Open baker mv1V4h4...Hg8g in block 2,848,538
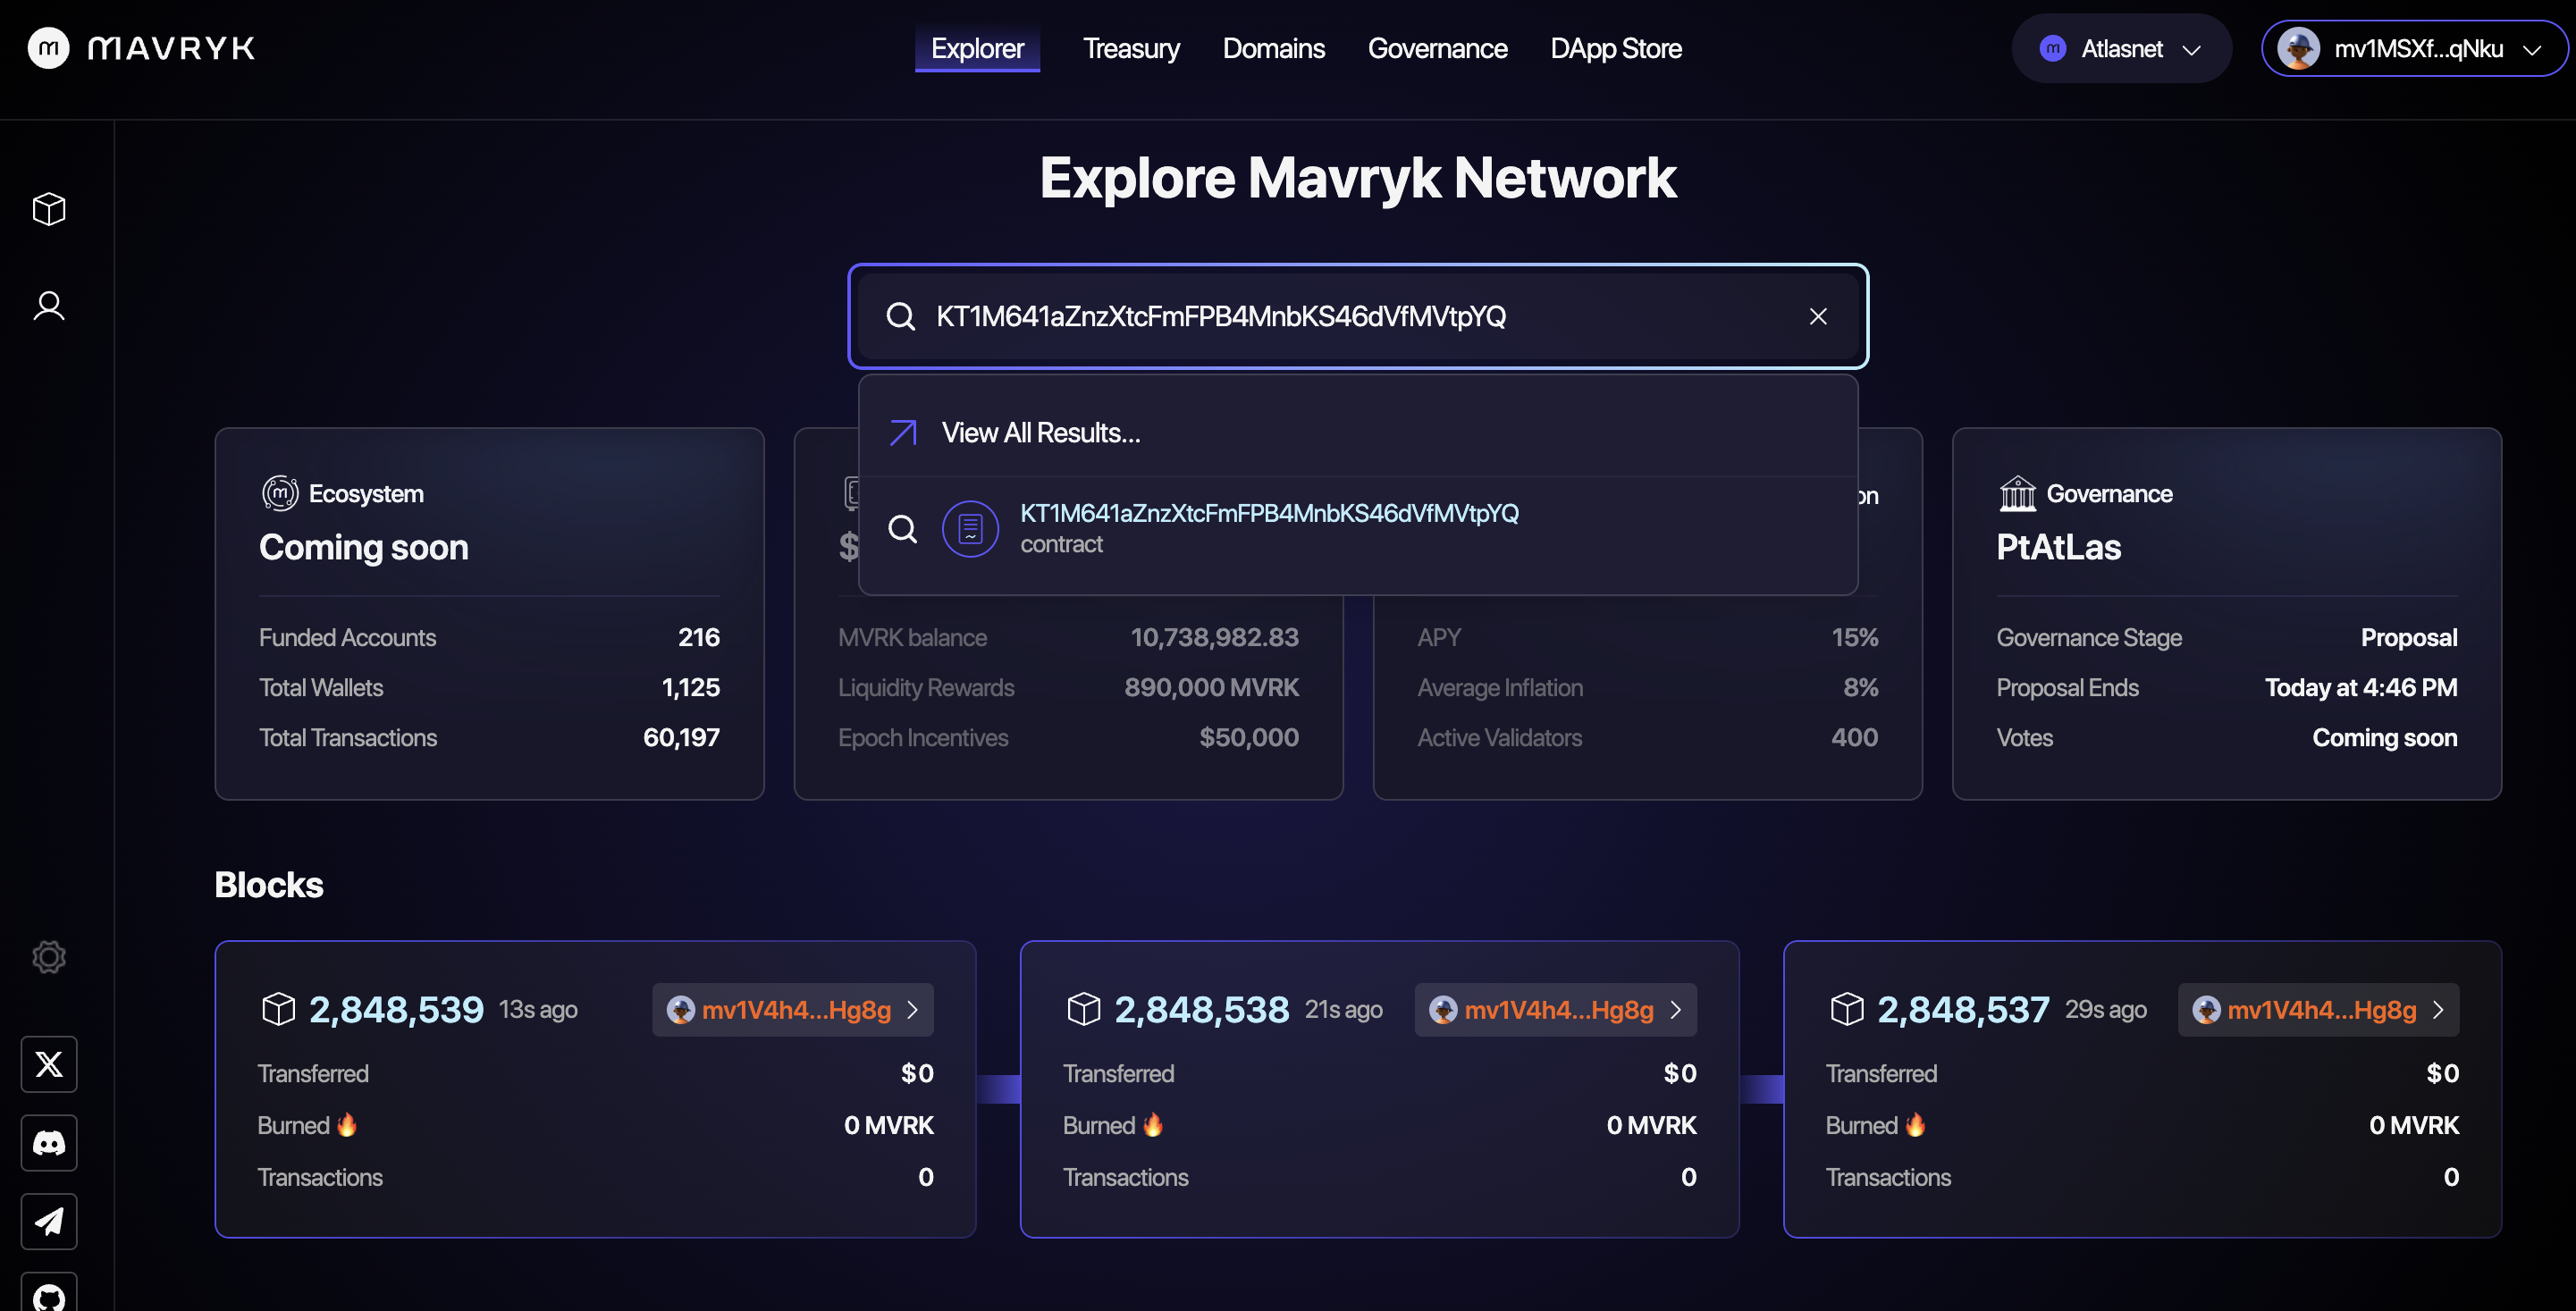 tap(1558, 1010)
